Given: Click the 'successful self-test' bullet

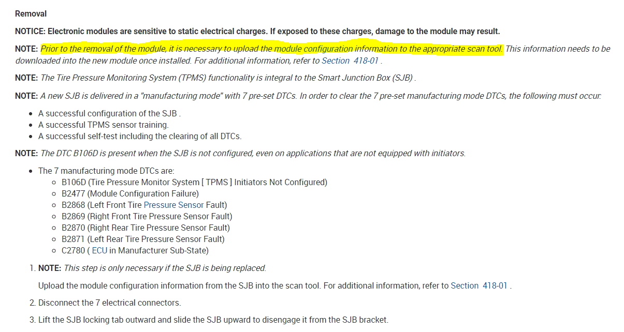Looking at the screenshot, I should (140, 136).
